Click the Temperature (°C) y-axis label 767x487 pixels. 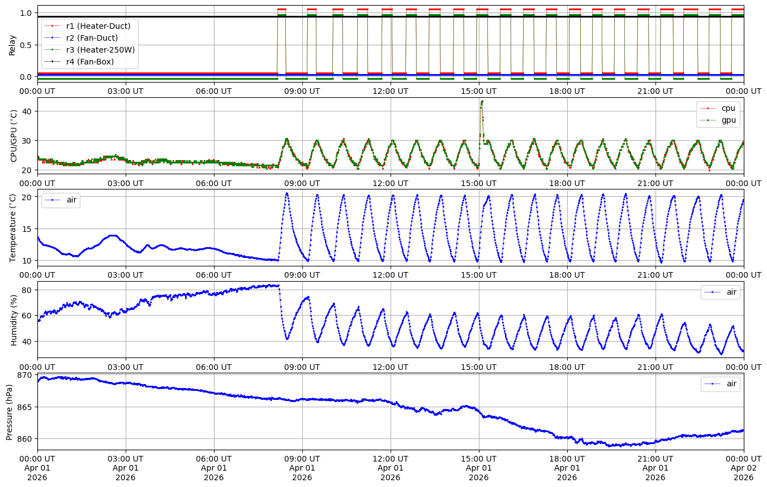12,227
